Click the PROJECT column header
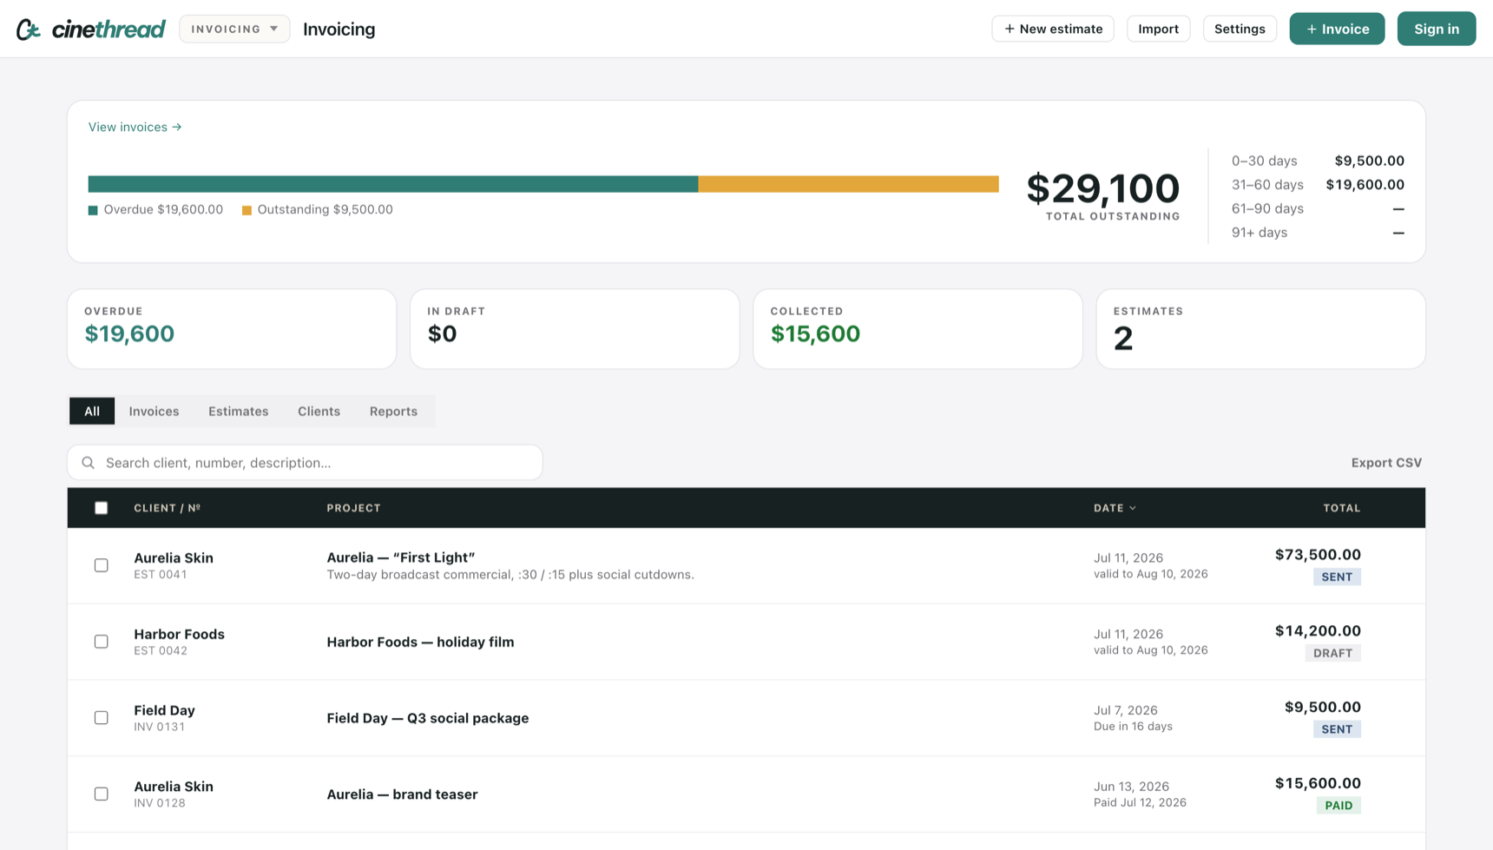This screenshot has height=850, width=1493. point(353,508)
